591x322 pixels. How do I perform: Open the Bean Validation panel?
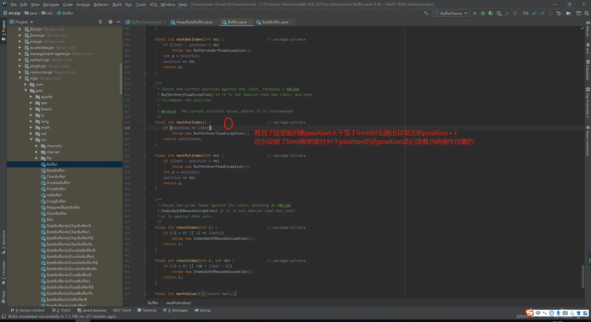(x=588, y=141)
